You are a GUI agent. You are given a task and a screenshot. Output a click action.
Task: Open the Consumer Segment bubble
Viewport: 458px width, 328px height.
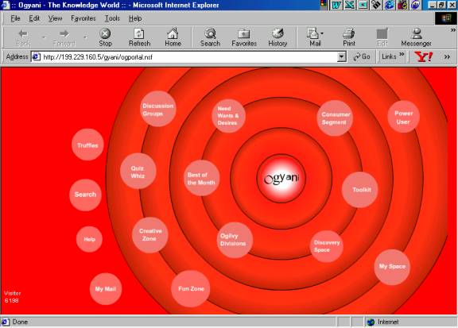click(335, 118)
